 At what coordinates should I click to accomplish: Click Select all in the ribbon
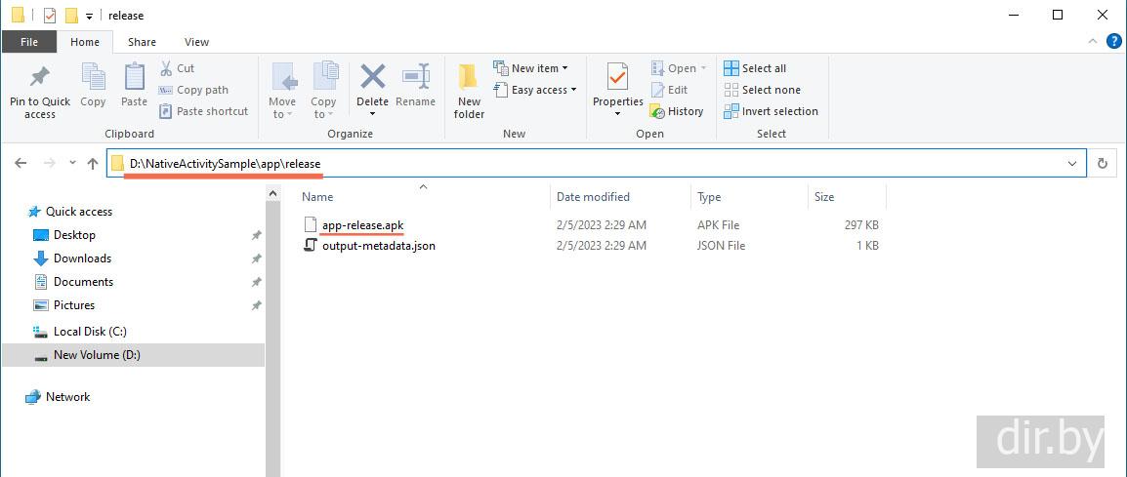755,68
